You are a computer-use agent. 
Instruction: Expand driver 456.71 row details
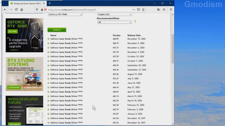click(x=49, y=61)
